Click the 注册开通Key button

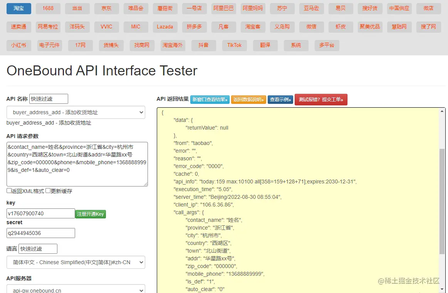[90, 214]
